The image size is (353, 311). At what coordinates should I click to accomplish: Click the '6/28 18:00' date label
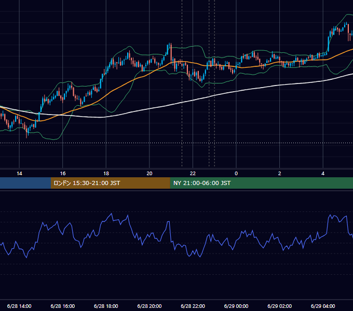[x=106, y=306]
